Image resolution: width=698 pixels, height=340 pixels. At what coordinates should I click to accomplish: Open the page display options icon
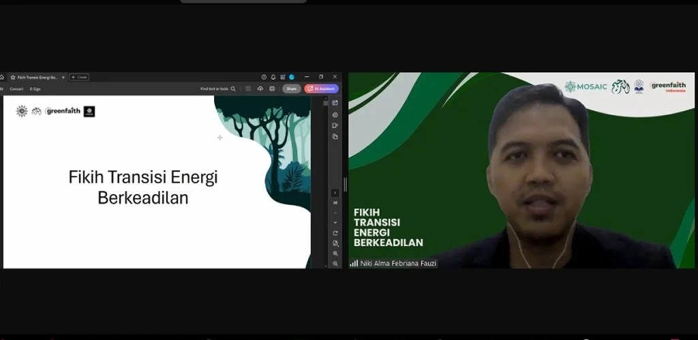(x=335, y=243)
